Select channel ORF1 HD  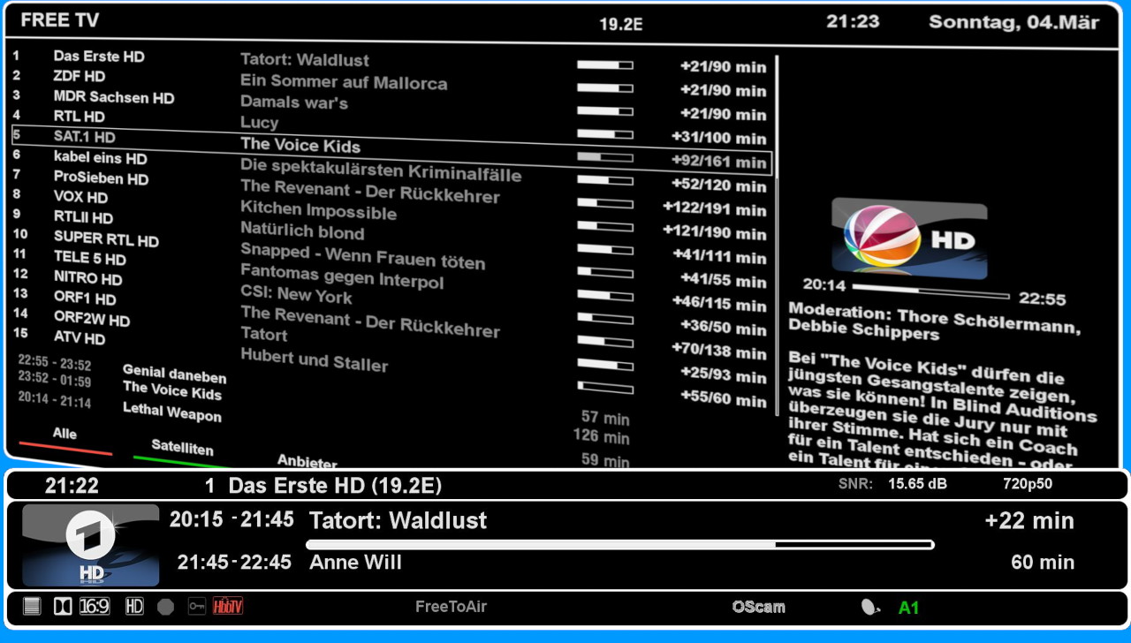click(x=85, y=299)
